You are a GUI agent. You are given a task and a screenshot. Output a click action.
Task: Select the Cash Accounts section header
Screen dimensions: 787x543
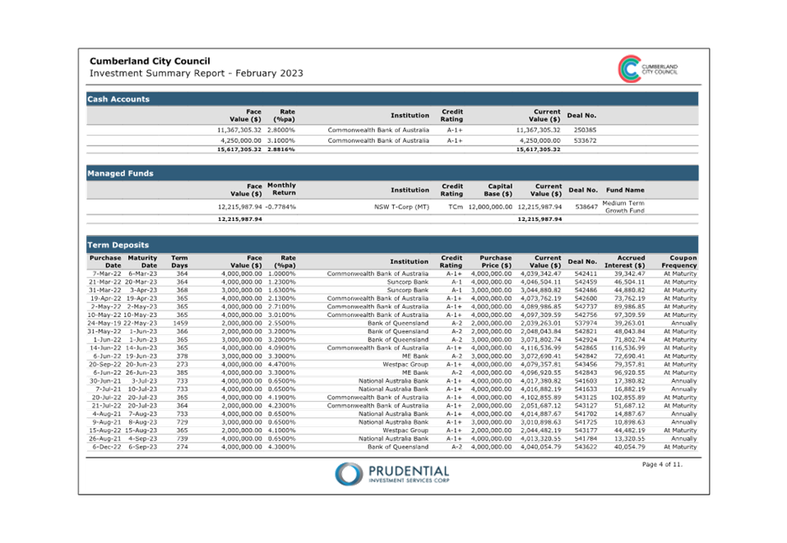(x=119, y=99)
